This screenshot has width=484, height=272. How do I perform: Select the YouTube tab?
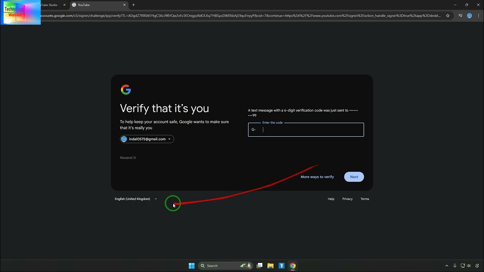click(99, 5)
